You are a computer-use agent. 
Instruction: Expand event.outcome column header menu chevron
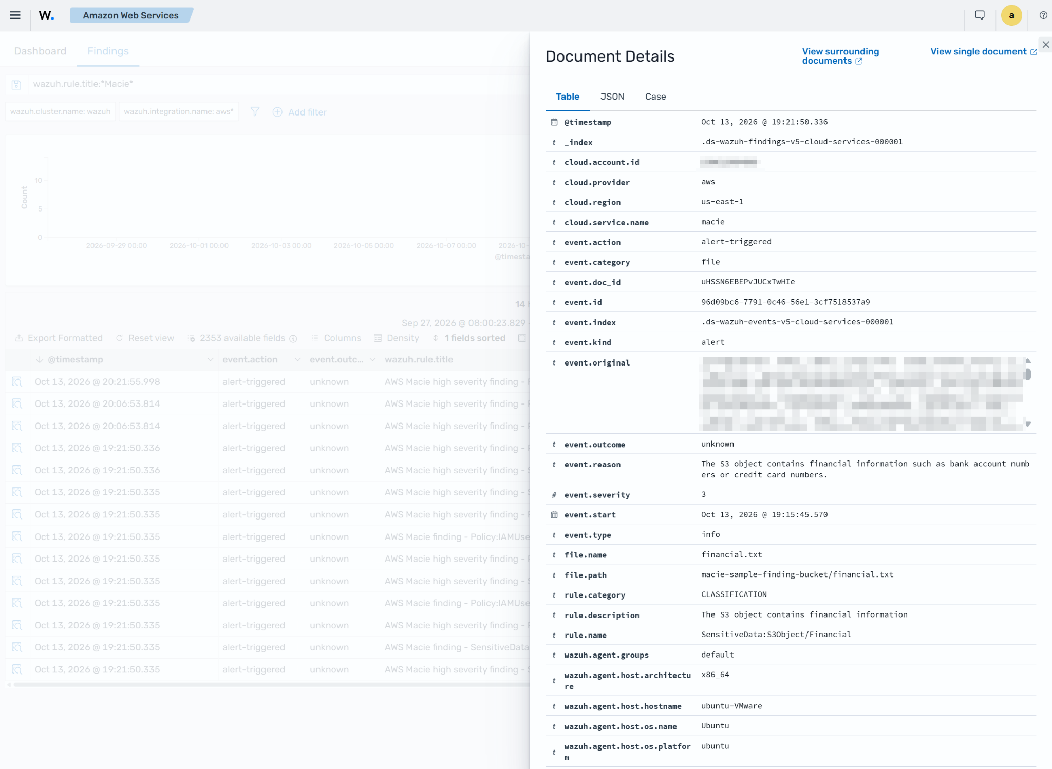(372, 360)
